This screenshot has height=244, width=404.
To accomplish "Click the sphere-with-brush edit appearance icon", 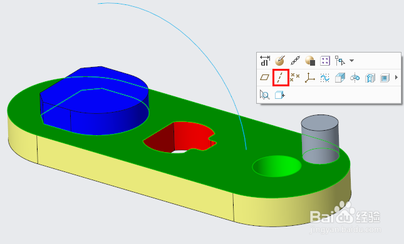I will 280,61.
